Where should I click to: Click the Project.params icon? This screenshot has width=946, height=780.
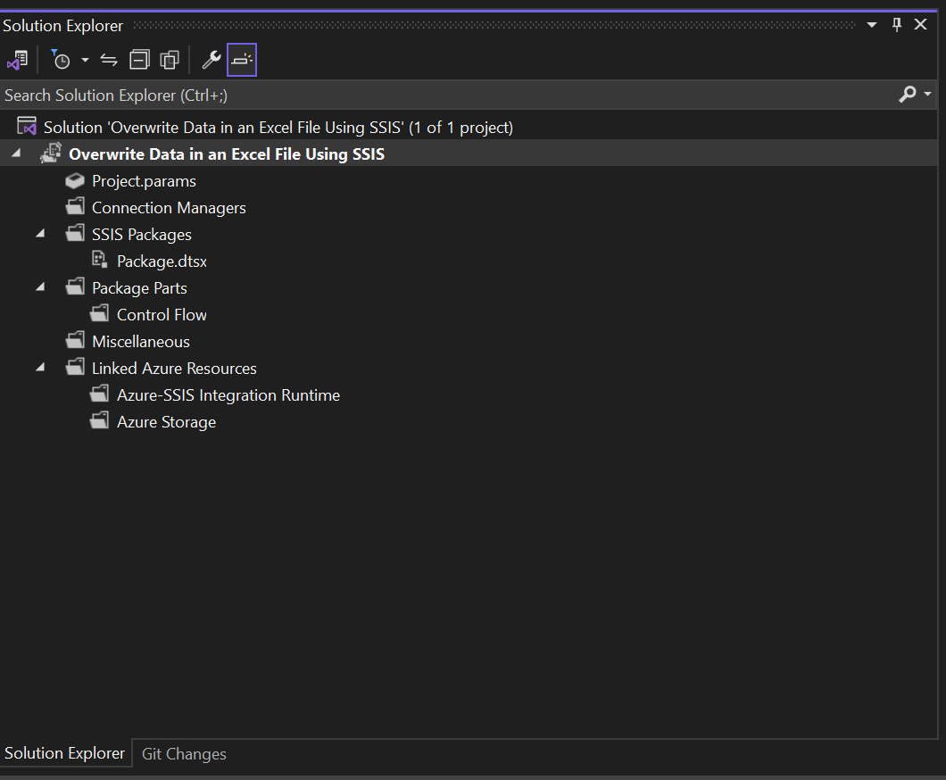pyautogui.click(x=75, y=180)
